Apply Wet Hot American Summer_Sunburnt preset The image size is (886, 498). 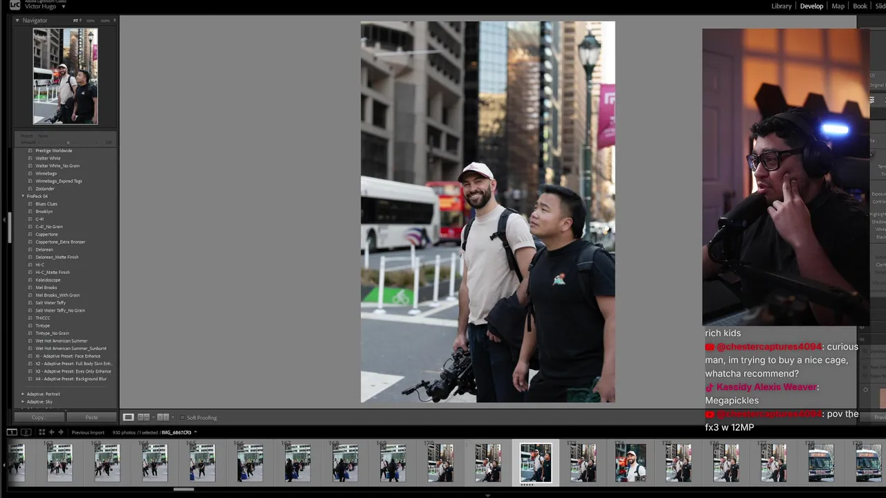[71, 349]
